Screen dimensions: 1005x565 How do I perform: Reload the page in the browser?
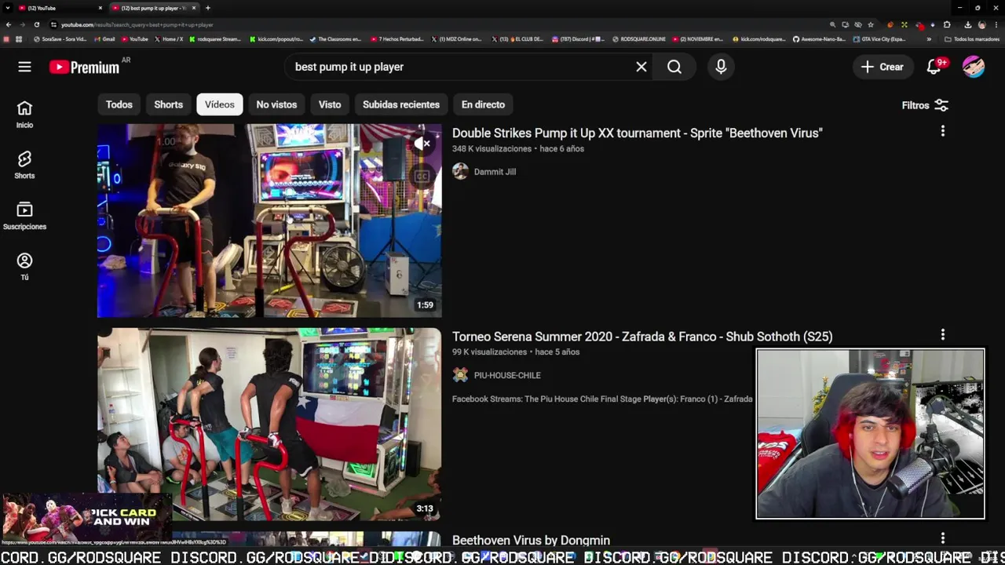coord(36,24)
